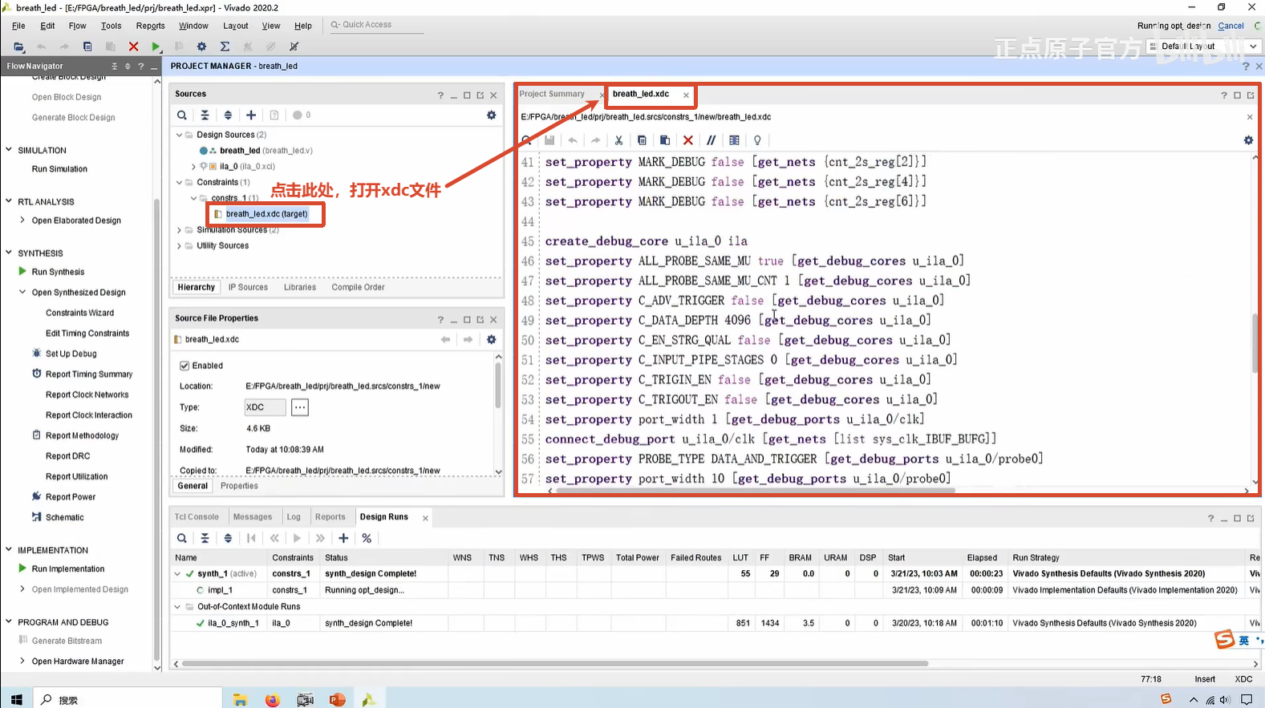Click the Sigma report icon in main toolbar
This screenshot has width=1265, height=708.
[x=225, y=47]
